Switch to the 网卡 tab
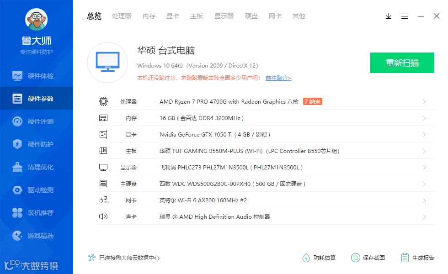Viewport: 448px width, 274px height. [x=275, y=16]
